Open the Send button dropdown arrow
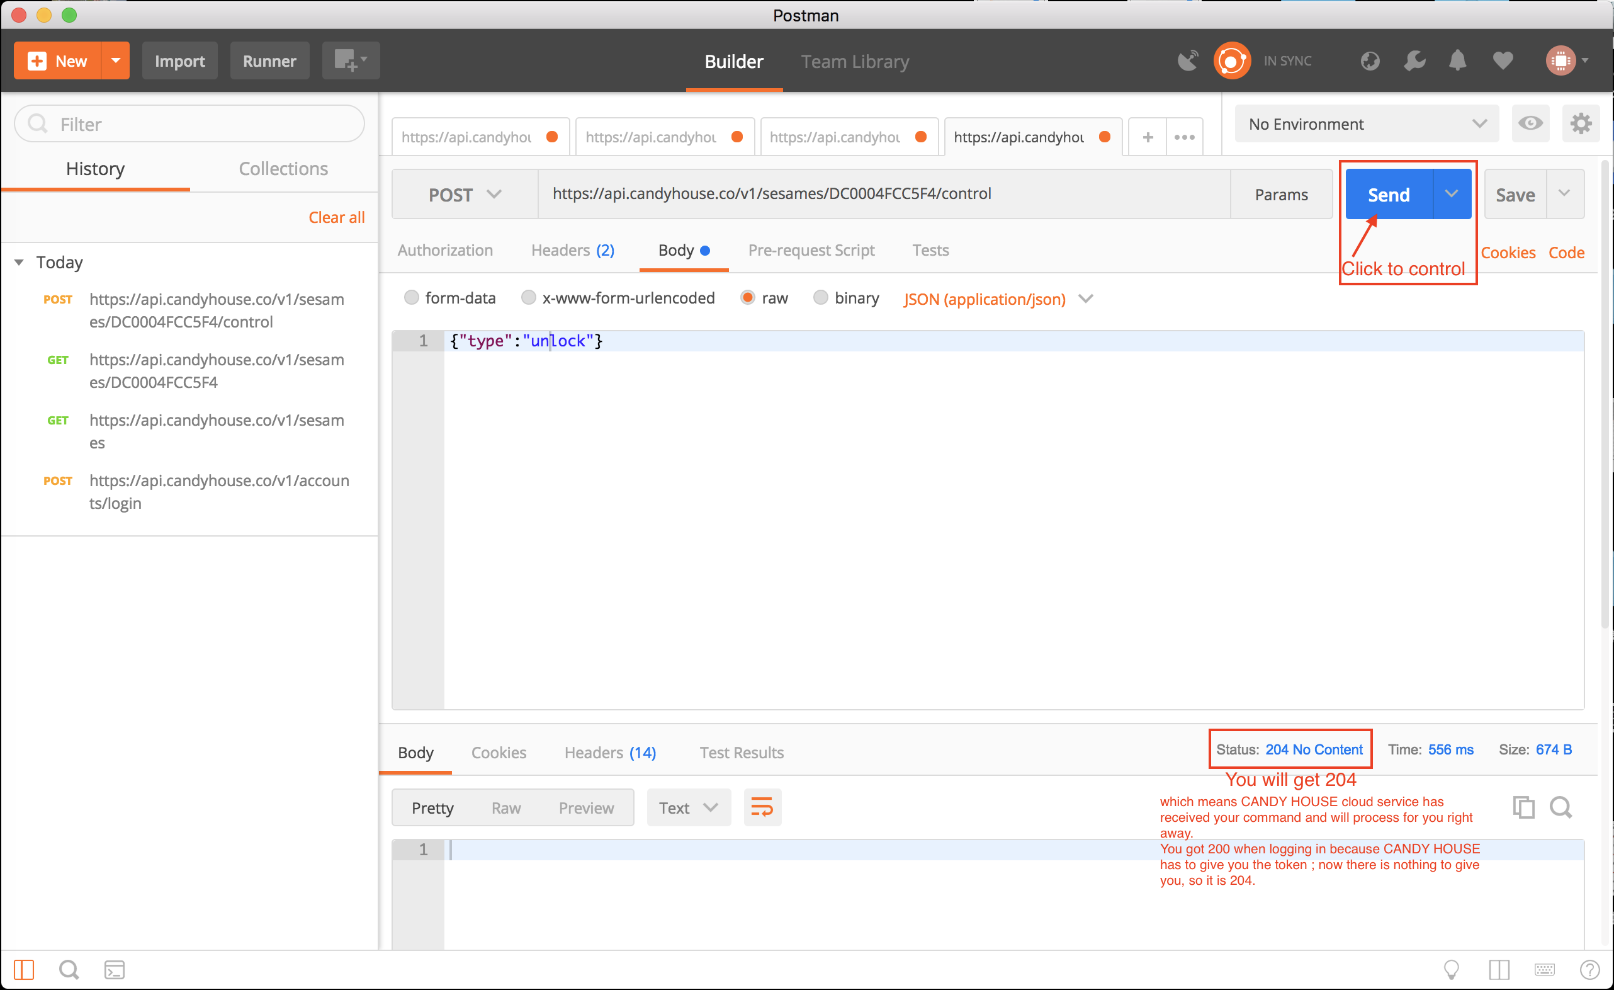 [1452, 194]
